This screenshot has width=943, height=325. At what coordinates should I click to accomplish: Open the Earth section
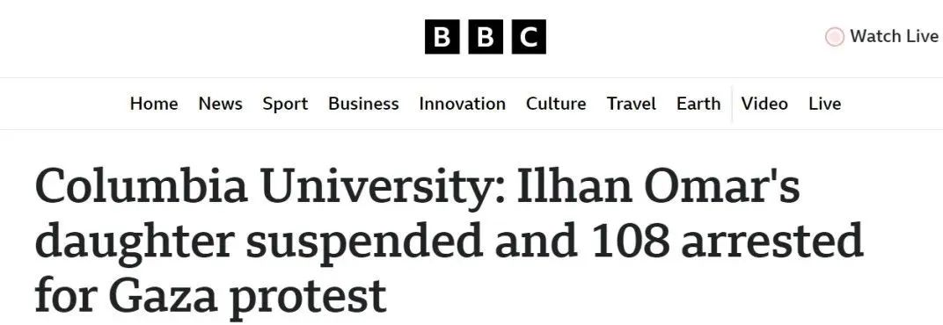click(x=698, y=104)
